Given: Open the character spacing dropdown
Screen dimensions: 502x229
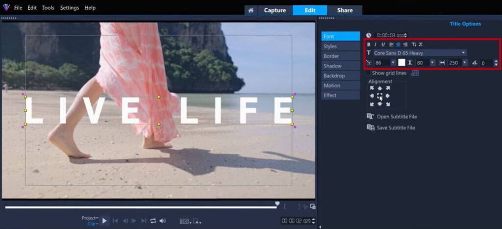Looking at the screenshot, I should coord(465,63).
